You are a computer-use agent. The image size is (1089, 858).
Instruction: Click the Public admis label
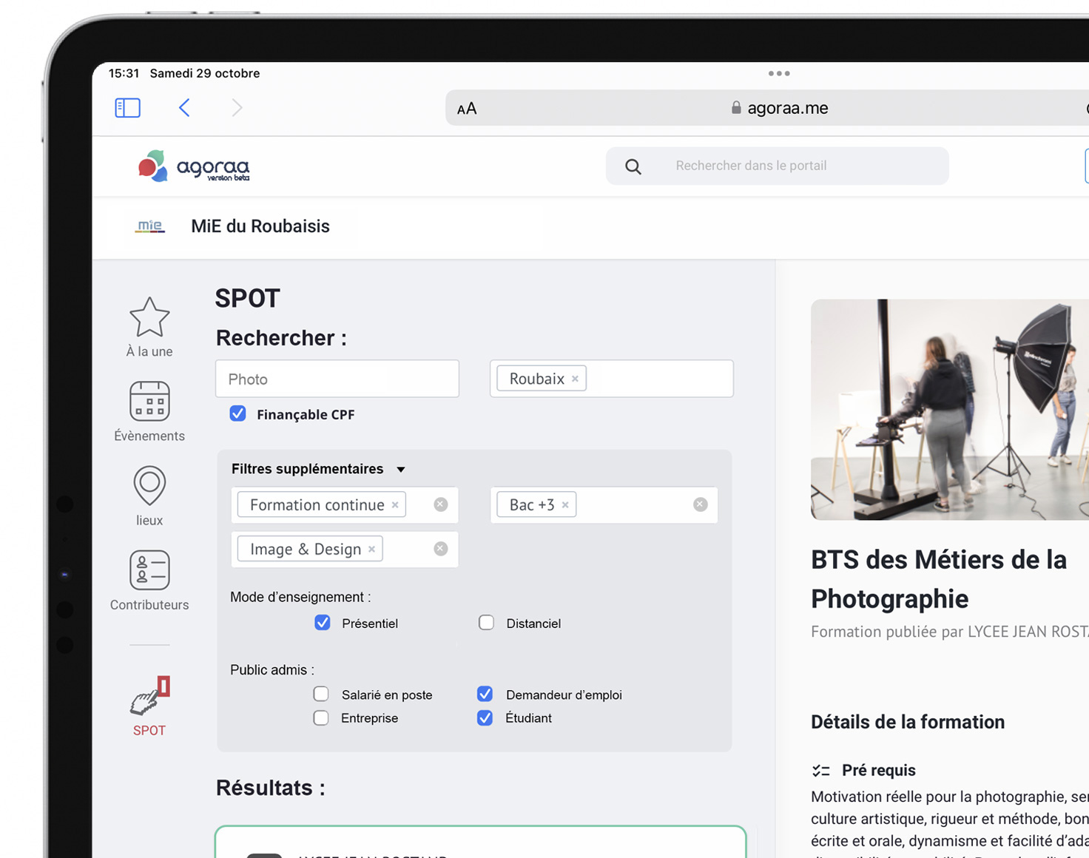pos(272,670)
